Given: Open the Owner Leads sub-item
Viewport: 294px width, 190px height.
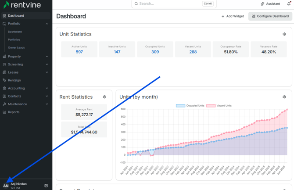Looking at the screenshot, I should coord(16,47).
